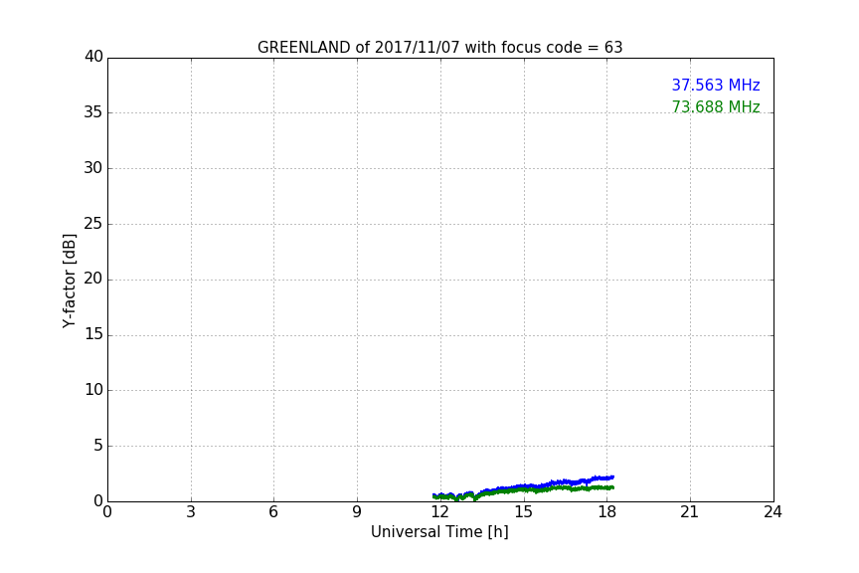Click the y-axis tick label 30

(x=93, y=168)
